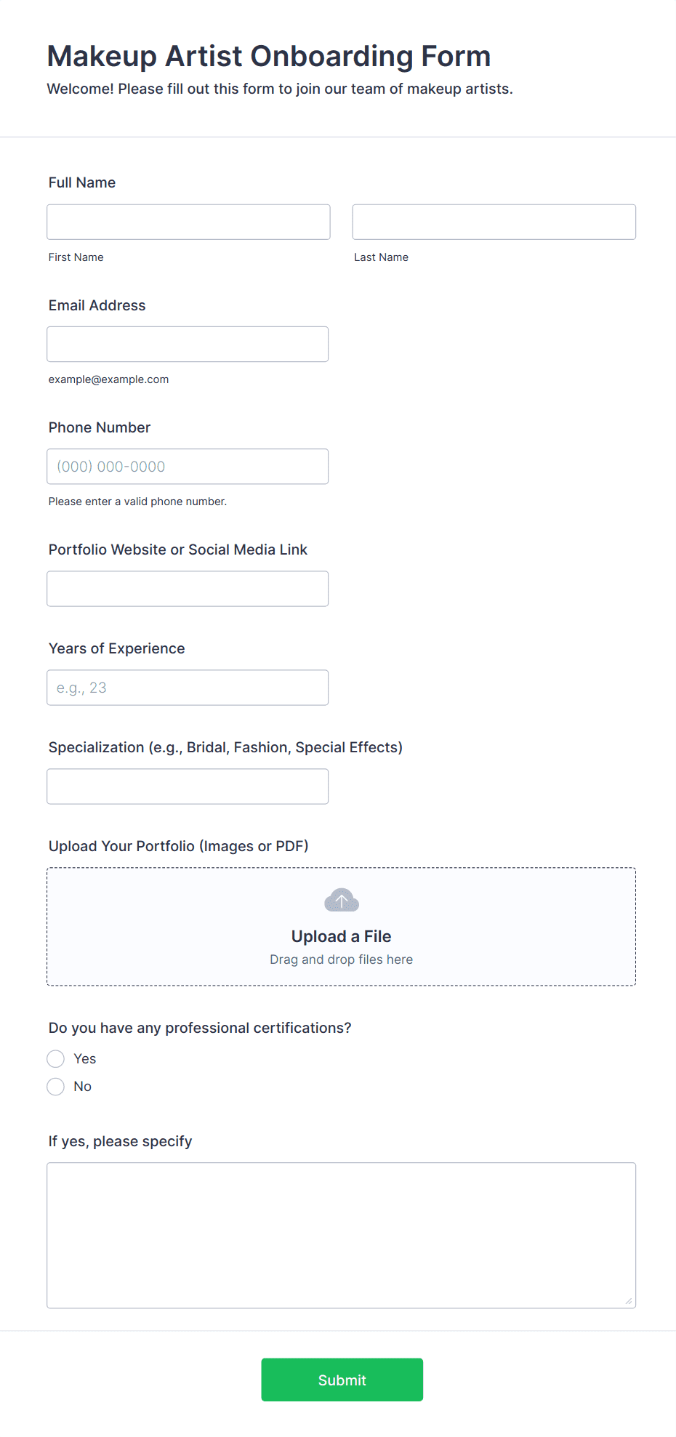The image size is (676, 1437).
Task: Click the 'Drag and drop files here' text
Action: [x=341, y=959]
